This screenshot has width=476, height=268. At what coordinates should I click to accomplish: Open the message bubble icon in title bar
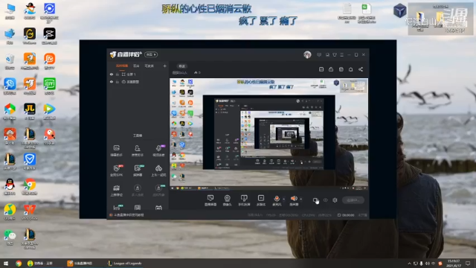tap(319, 54)
